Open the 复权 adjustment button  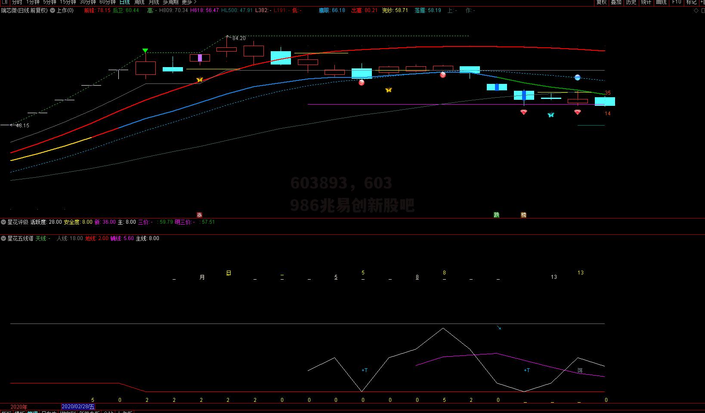[601, 2]
